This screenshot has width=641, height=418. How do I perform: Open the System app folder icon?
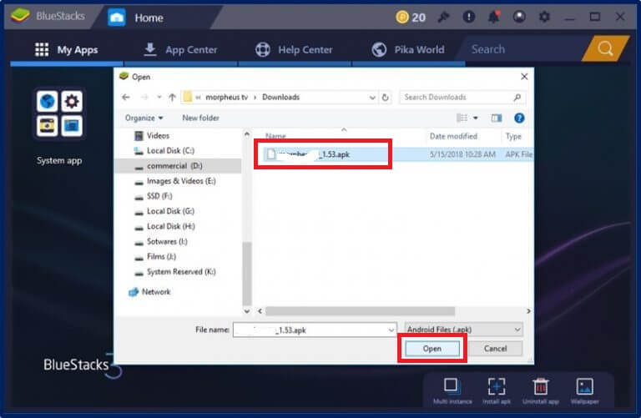click(x=59, y=114)
